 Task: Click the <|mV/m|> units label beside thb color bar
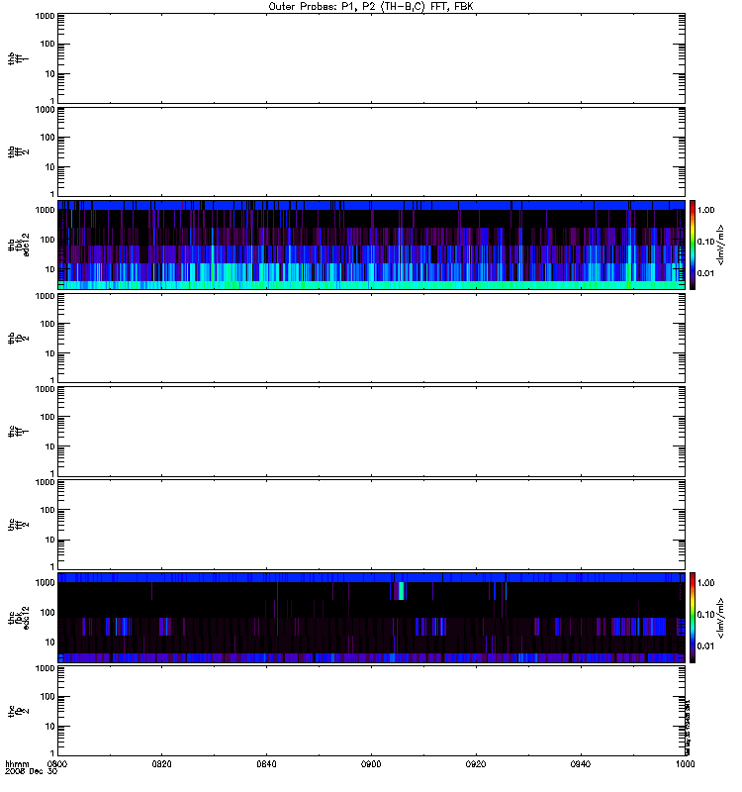pyautogui.click(x=720, y=245)
